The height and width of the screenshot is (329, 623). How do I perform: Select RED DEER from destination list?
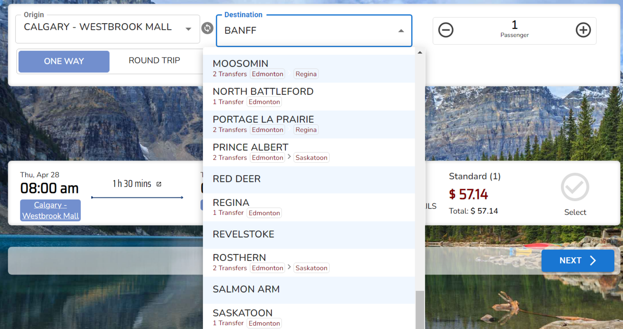(309, 180)
